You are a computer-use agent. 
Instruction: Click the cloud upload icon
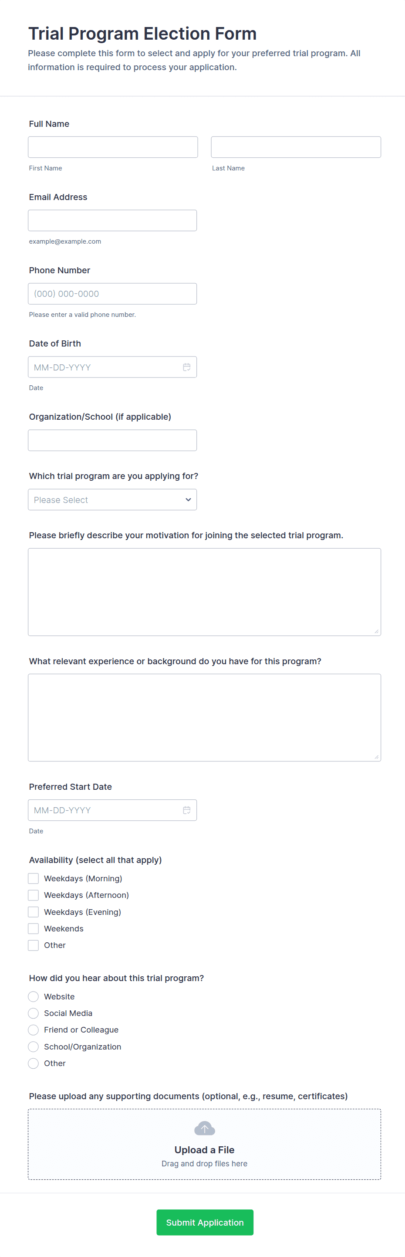tap(204, 1128)
